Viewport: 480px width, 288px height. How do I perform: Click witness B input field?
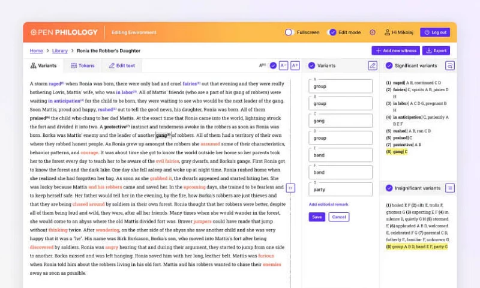click(340, 103)
